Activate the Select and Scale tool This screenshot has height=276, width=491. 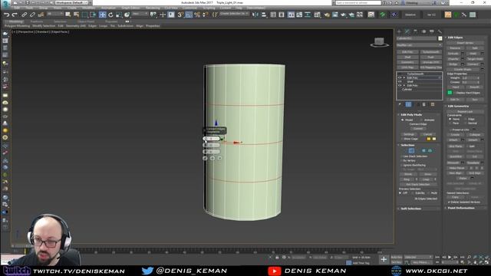click(x=119, y=15)
